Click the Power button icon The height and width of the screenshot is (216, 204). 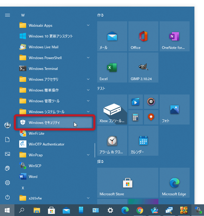[7, 197]
